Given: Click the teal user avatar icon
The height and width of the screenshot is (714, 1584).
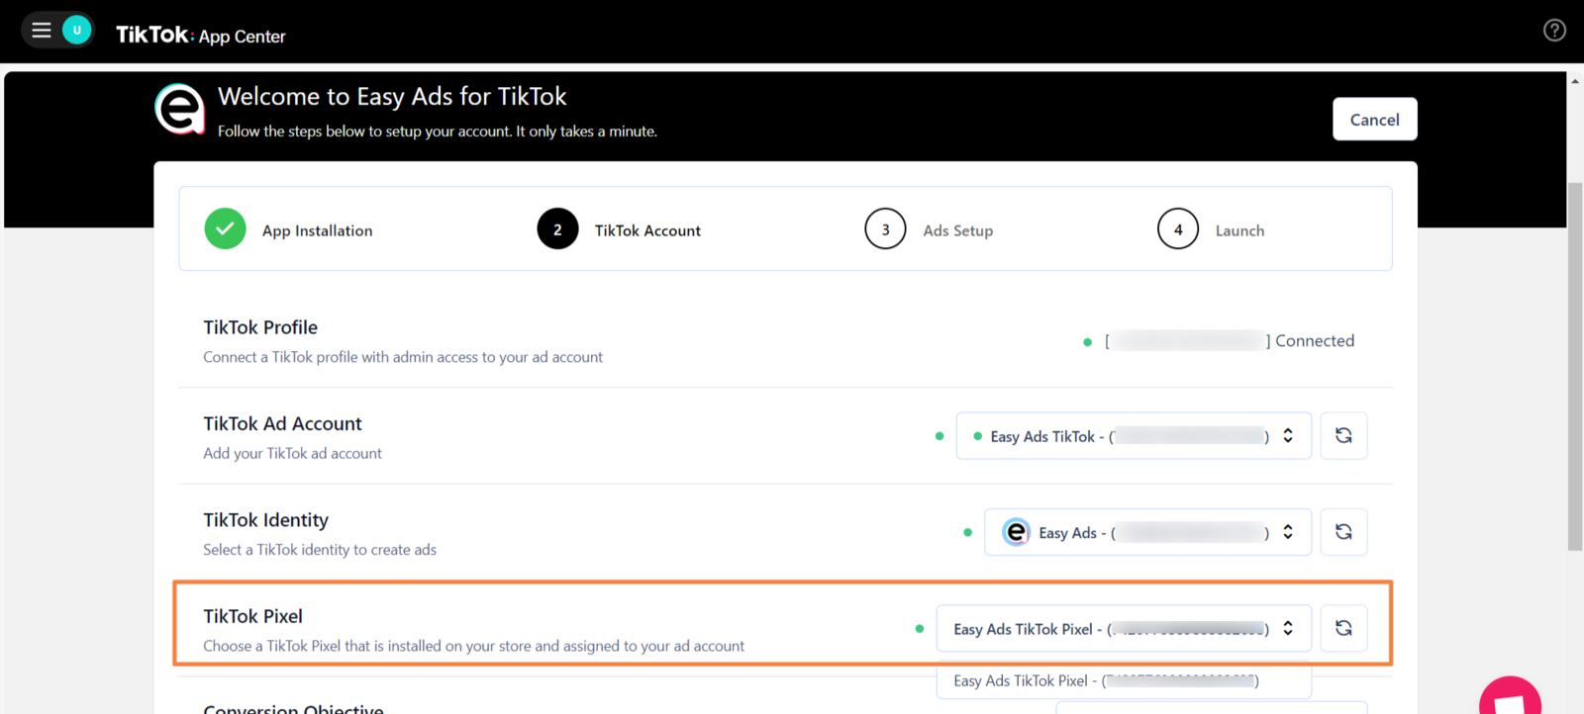Looking at the screenshot, I should 77,30.
